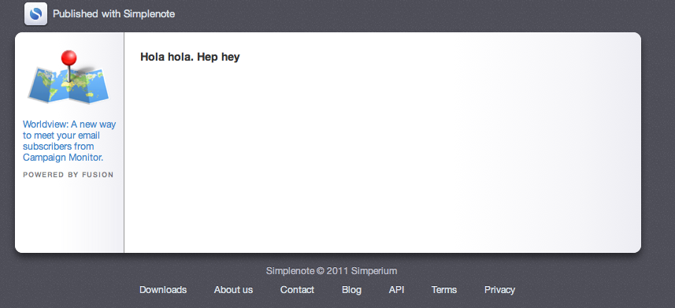Click the vertical divider beside the sidebar
The width and height of the screenshot is (675, 308).
tap(124, 143)
